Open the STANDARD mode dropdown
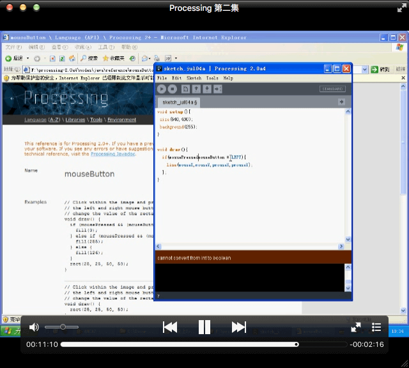The width and height of the screenshot is (409, 368). [x=333, y=89]
